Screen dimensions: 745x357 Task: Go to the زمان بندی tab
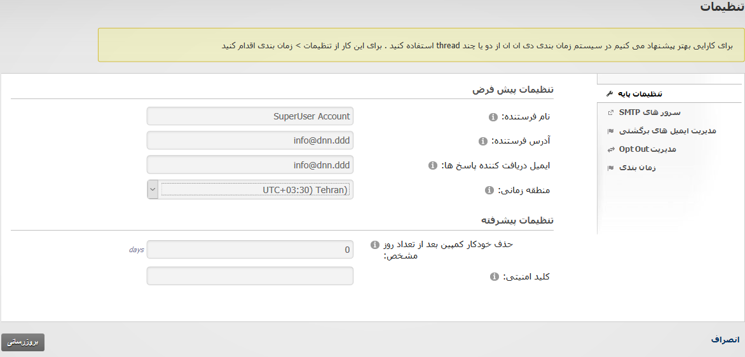[637, 168]
